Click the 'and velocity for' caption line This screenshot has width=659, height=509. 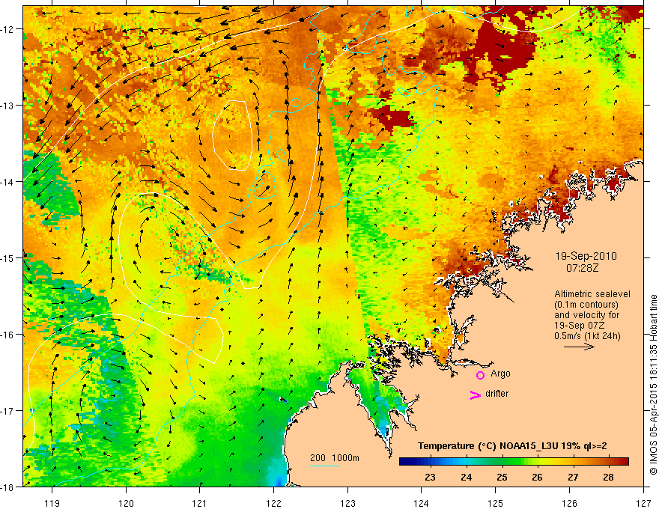[586, 315]
